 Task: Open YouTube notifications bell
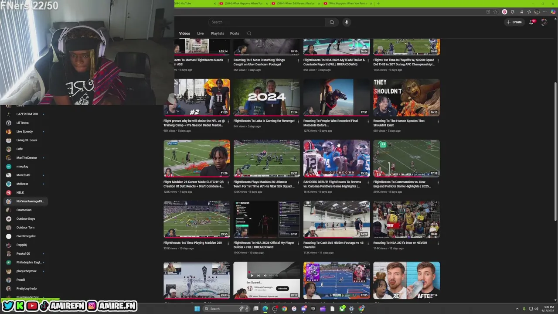click(531, 22)
